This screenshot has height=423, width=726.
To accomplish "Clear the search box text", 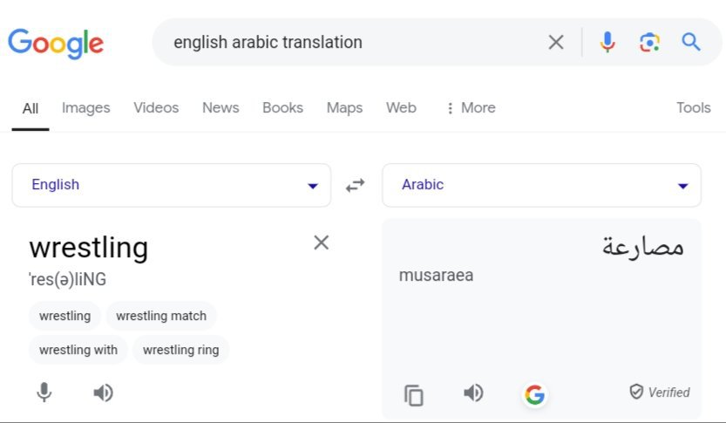I will 556,42.
